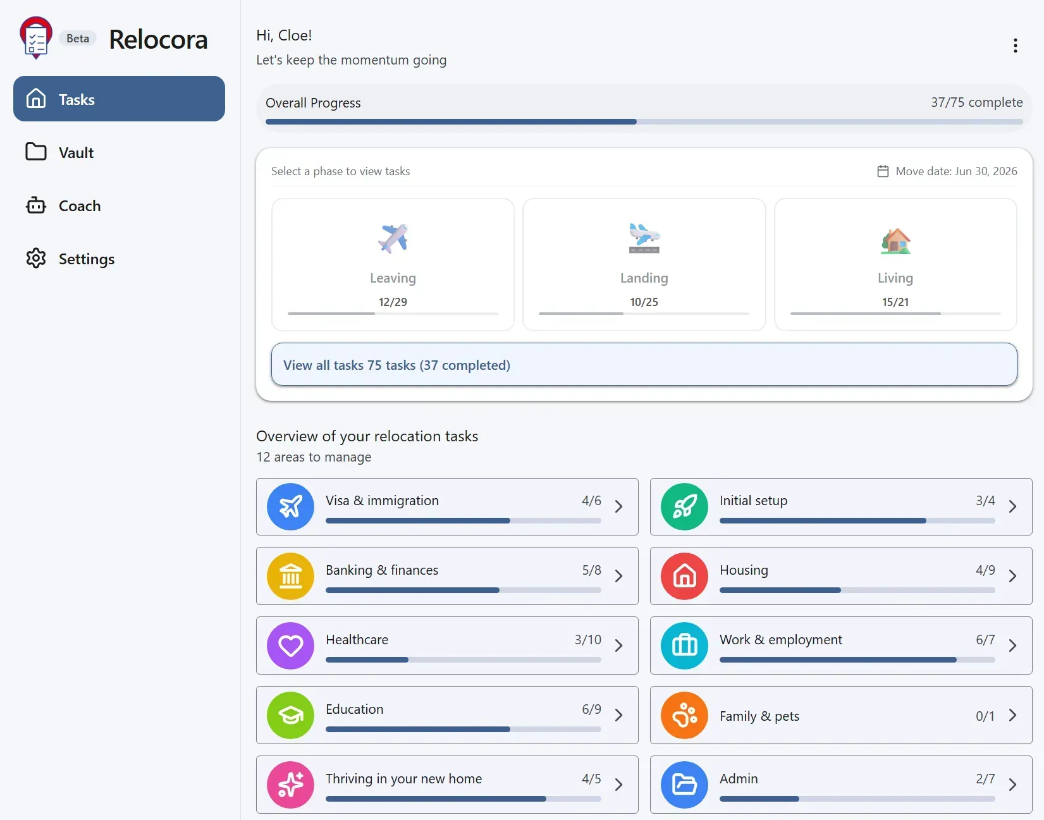This screenshot has width=1044, height=820.
Task: Select the Living phase 15/21 count
Action: (895, 302)
